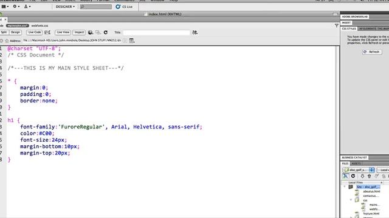Click the Home icon beside Address
The width and height of the screenshot is (389, 218).
click(7, 41)
